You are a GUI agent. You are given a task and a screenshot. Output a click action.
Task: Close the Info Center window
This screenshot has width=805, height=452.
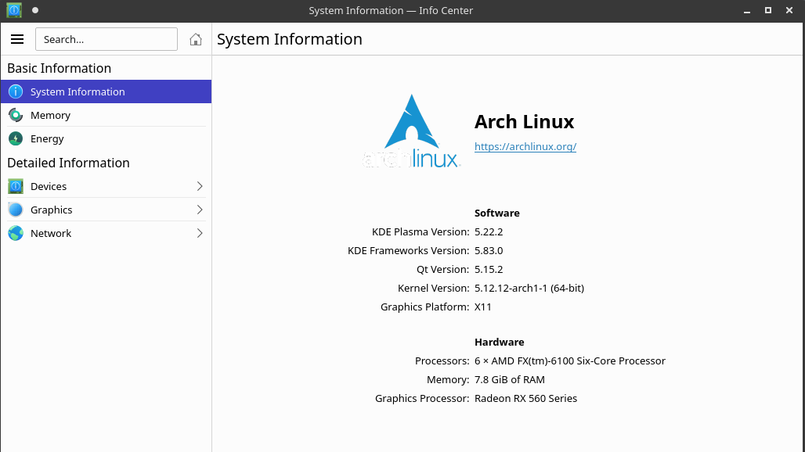click(x=789, y=10)
